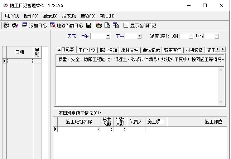Click the 14时 temperature spinner
This screenshot has width=231, height=159.
[217, 36]
